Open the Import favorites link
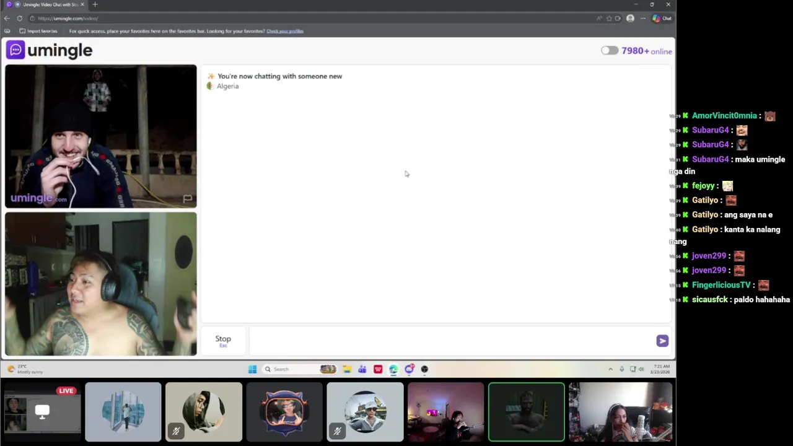This screenshot has height=446, width=793. coord(38,31)
